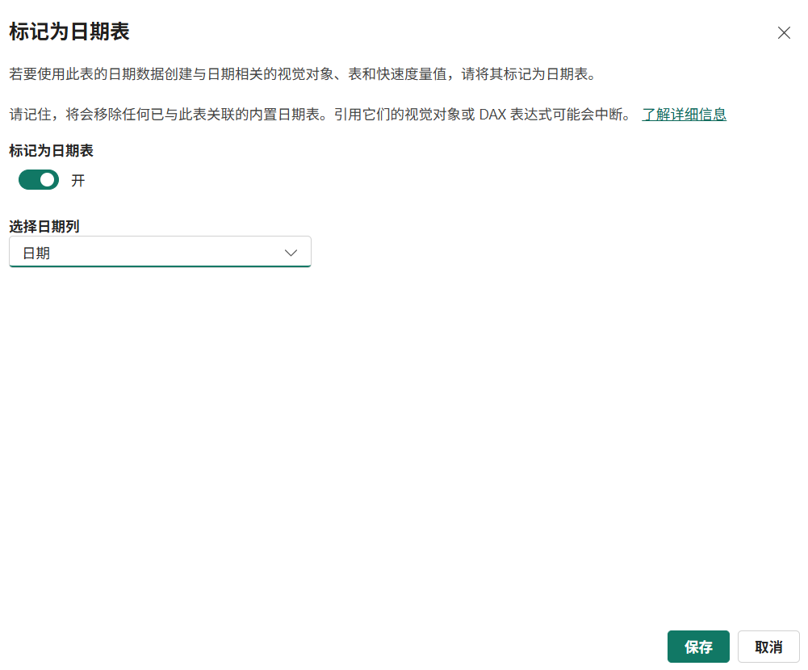Screen dimensions: 808x670
Task: Close the 标记为日期表 dialog
Action: click(x=784, y=33)
